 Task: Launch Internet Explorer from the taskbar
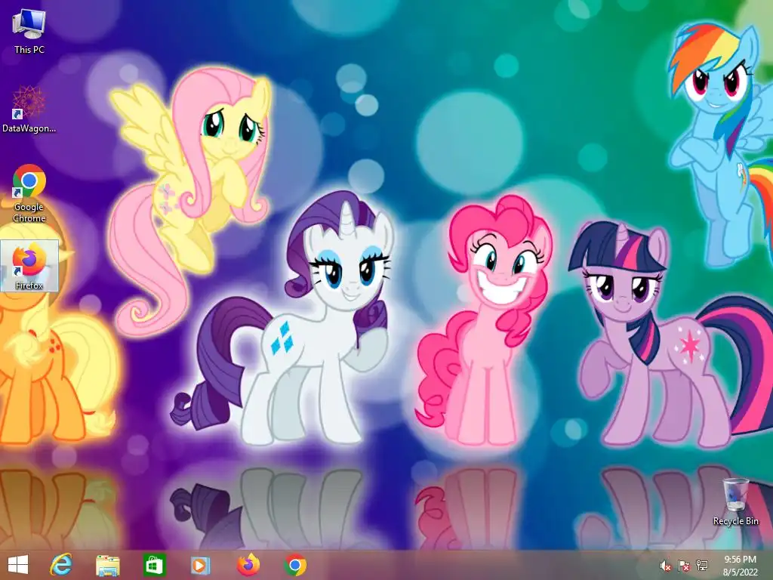[x=62, y=565]
